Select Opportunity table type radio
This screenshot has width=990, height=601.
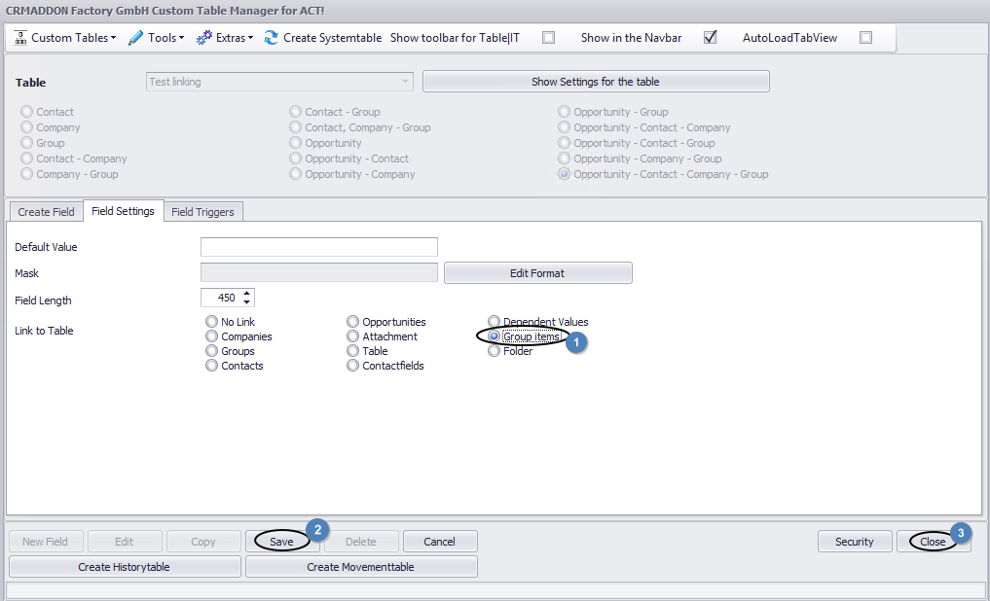click(296, 143)
